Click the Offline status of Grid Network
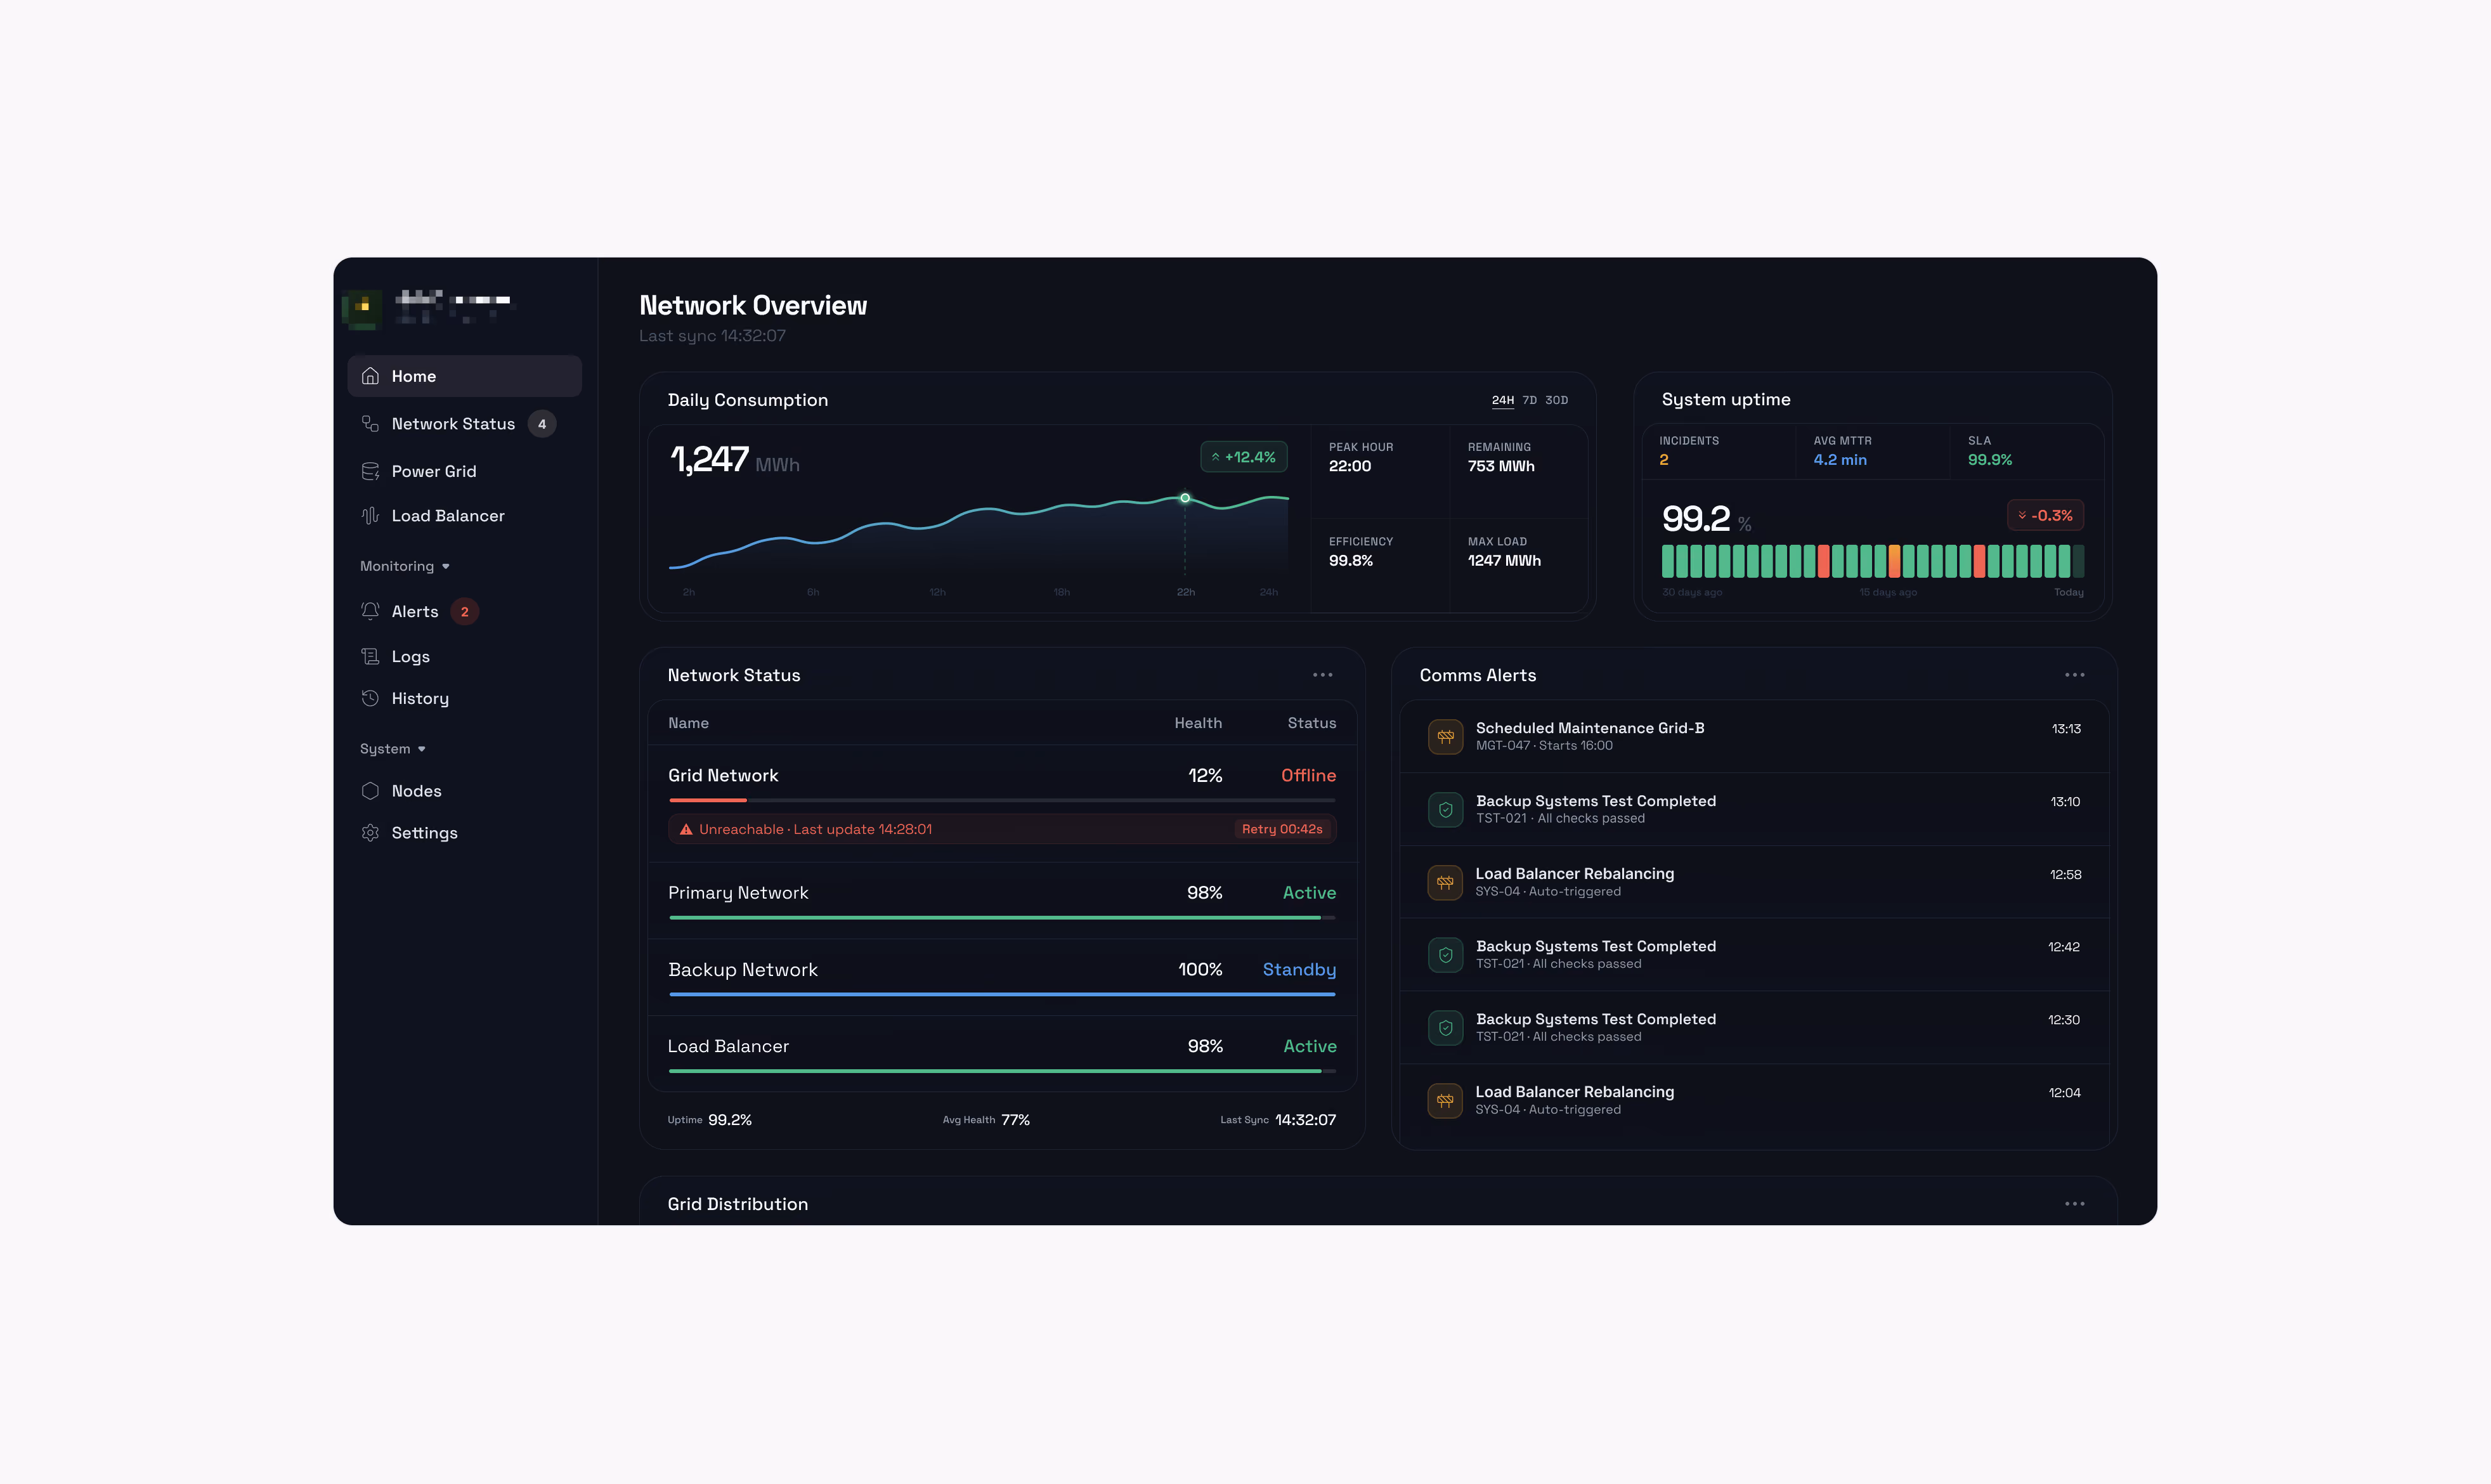Viewport: 2491px width, 1484px height. 1308,776
